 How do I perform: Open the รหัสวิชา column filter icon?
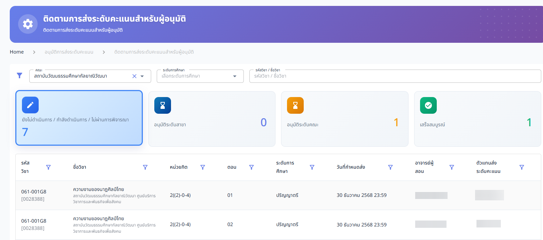(x=48, y=167)
